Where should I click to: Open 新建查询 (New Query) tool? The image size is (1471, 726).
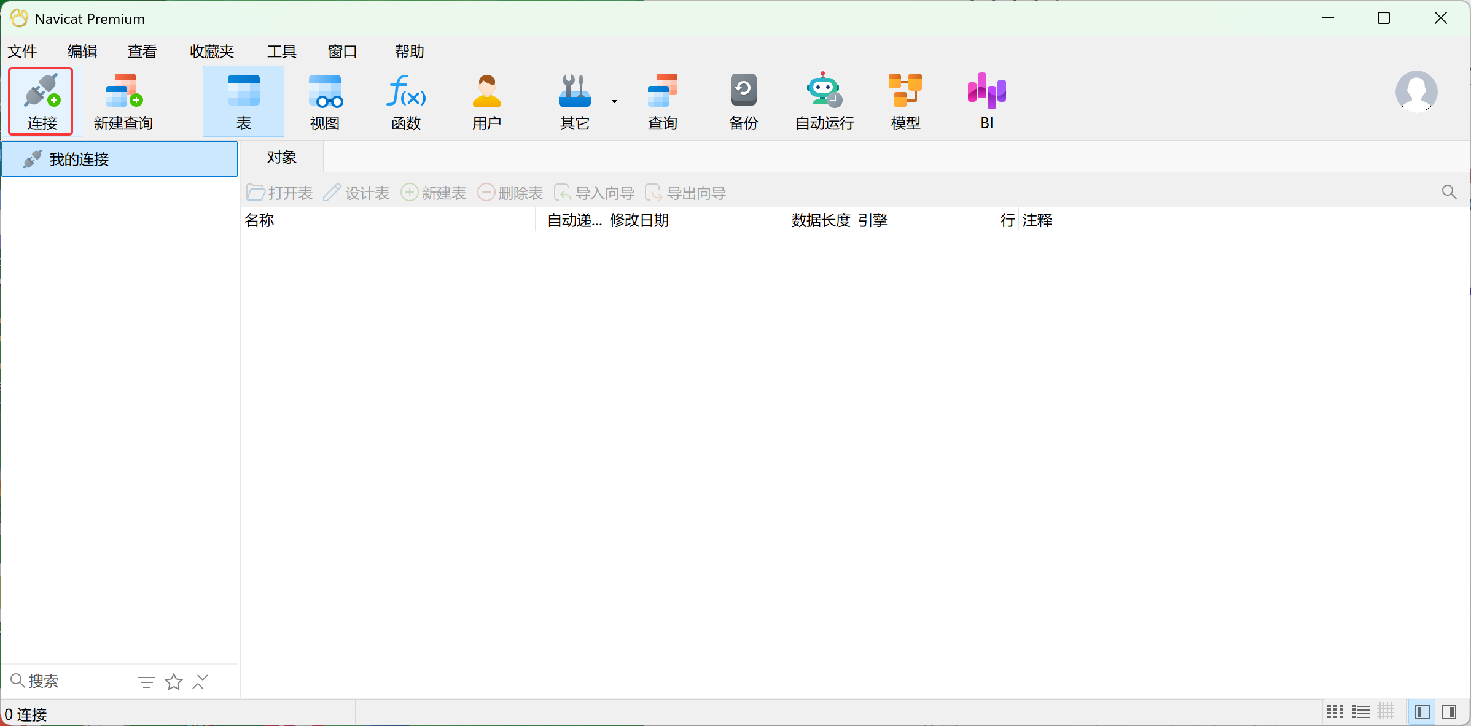click(123, 102)
